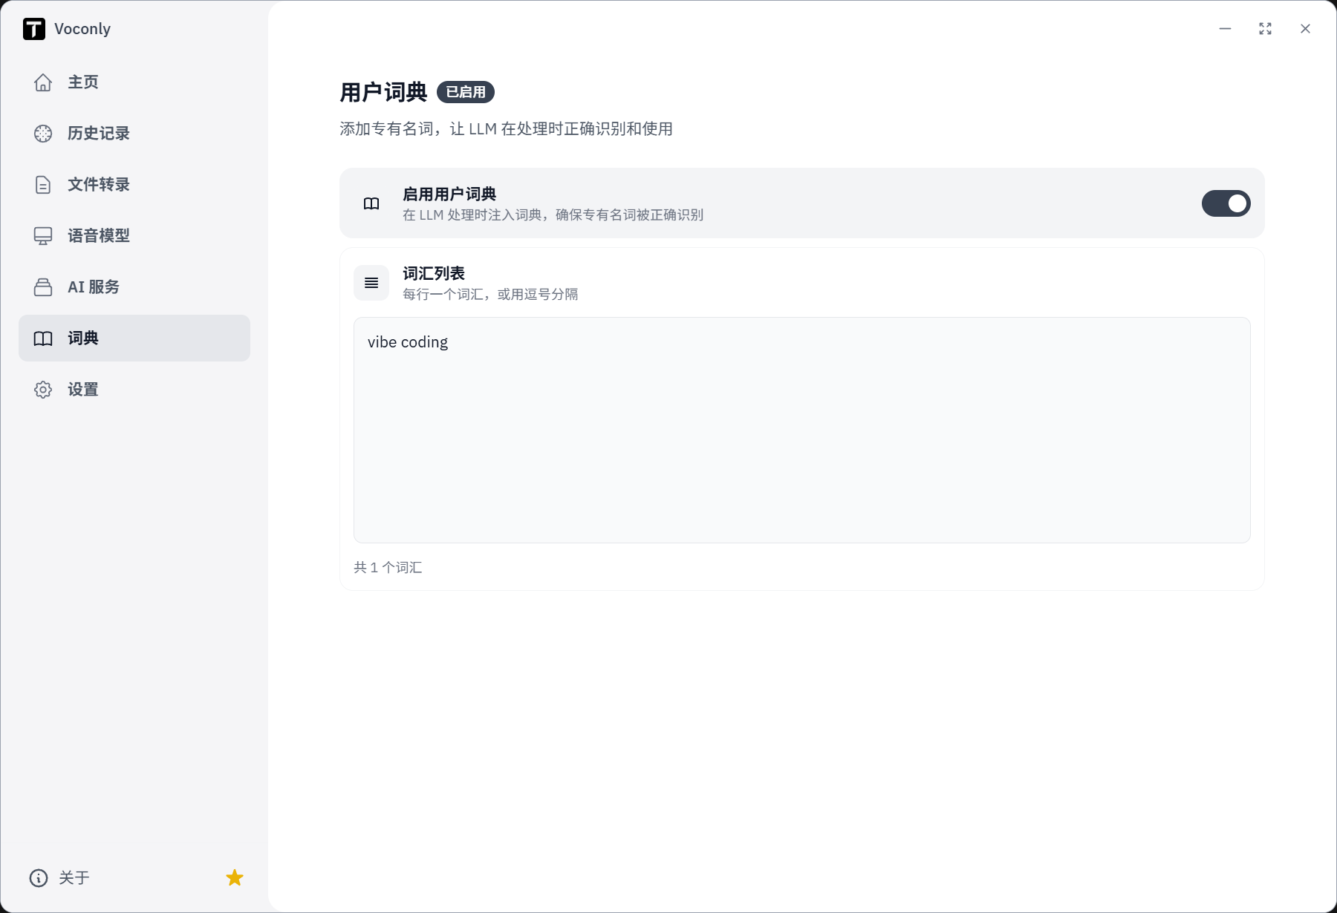Click the Voconly app name text
Image resolution: width=1337 pixels, height=913 pixels.
(x=82, y=29)
